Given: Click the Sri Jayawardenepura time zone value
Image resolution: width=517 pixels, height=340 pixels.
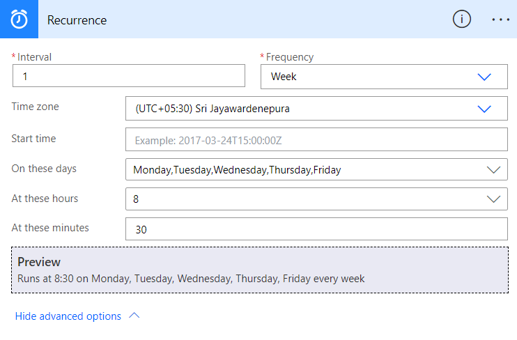Looking at the screenshot, I should tap(212, 109).
